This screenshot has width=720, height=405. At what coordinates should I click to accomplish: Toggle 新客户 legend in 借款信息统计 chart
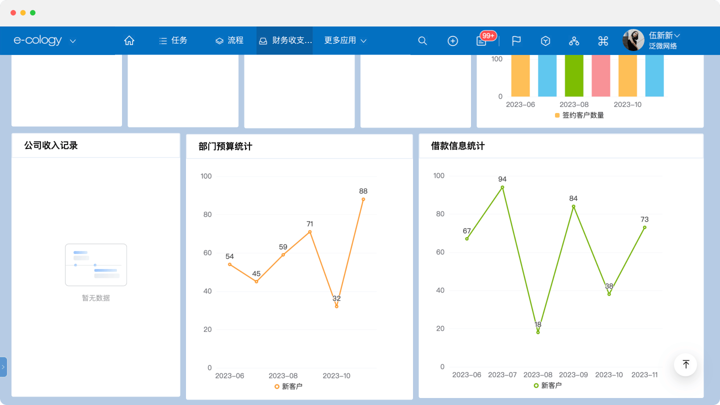coord(547,385)
